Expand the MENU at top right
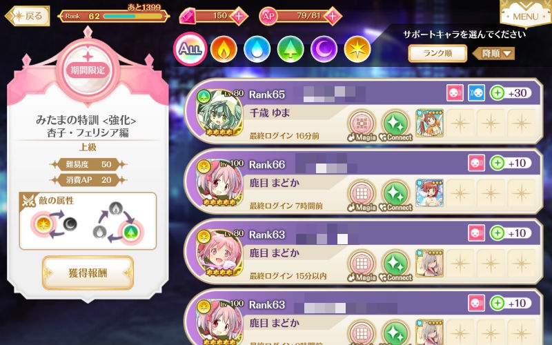 click(x=525, y=13)
